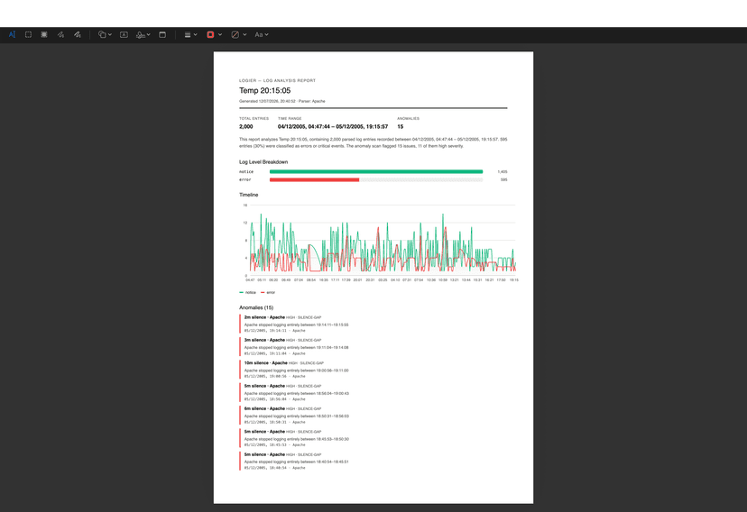Click the description ending 18:45:53–18:50:30

click(x=296, y=439)
